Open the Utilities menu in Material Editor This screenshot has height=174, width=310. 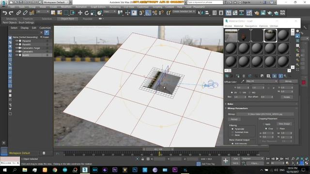point(274,26)
